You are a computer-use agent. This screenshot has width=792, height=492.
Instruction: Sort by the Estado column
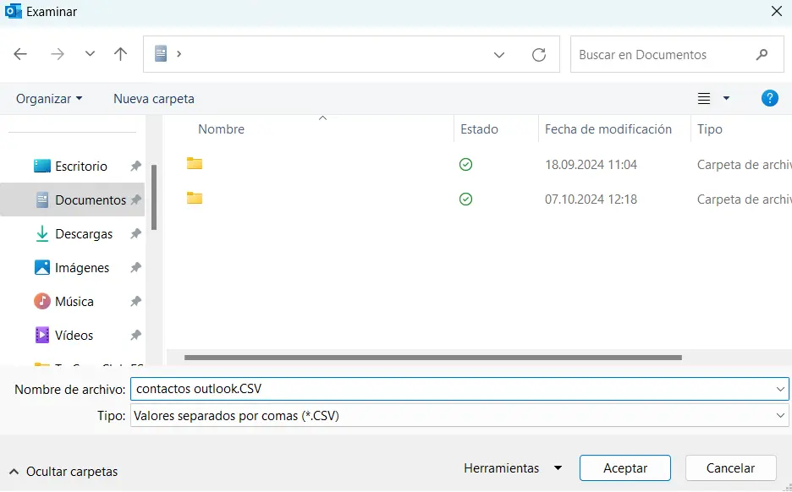(x=479, y=129)
